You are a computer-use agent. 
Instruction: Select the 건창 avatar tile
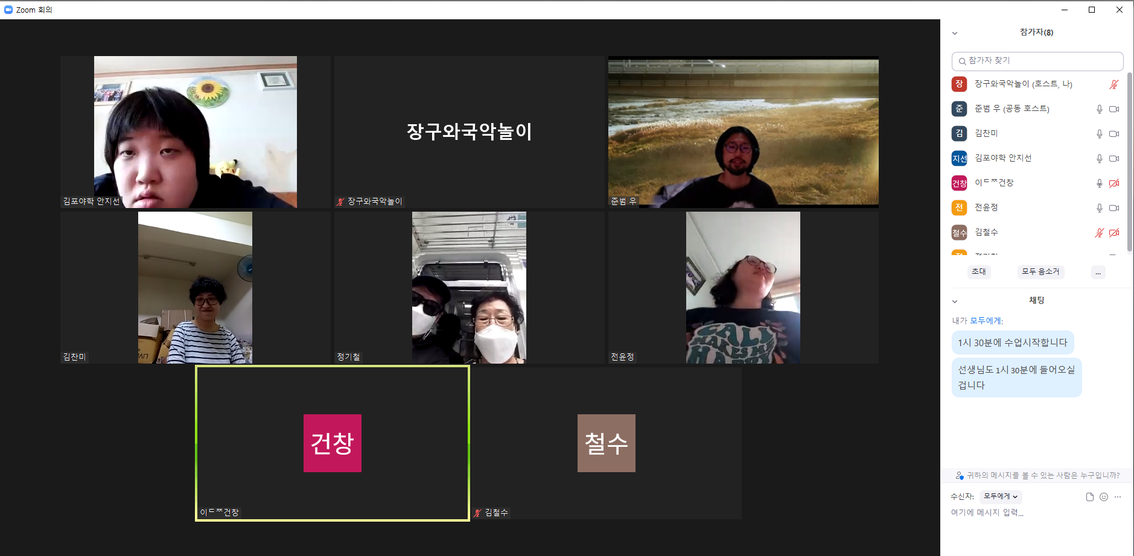point(333,443)
